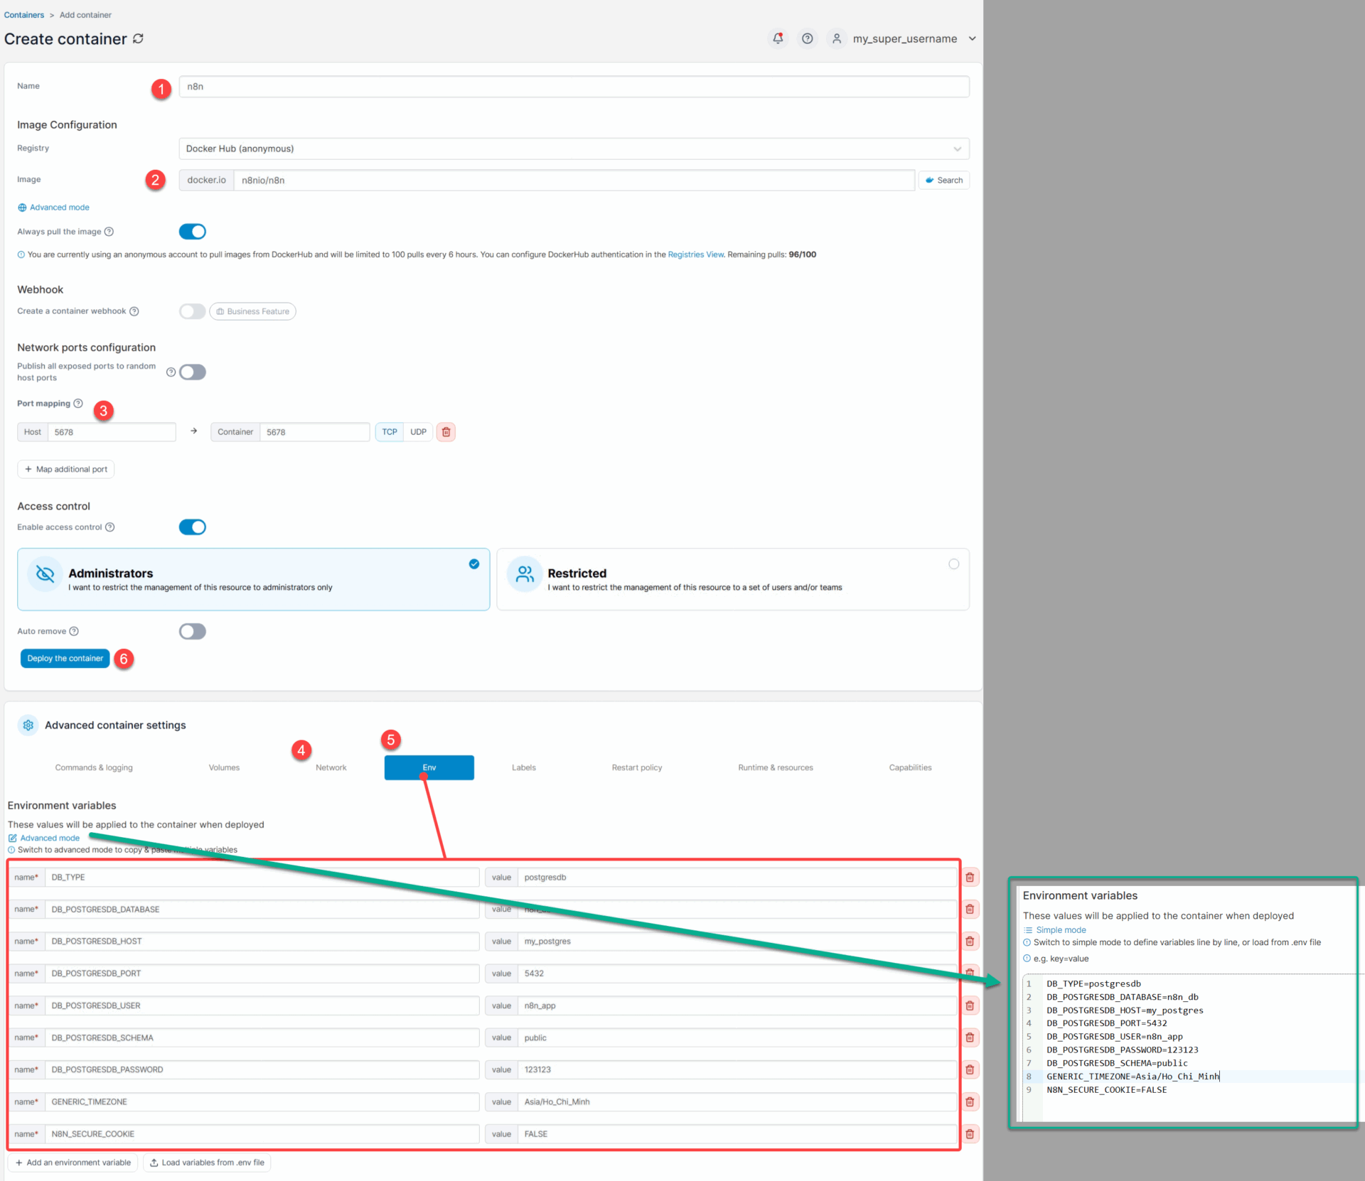This screenshot has width=1365, height=1181.
Task: Delete the DB_TYPE variable row
Action: [970, 878]
